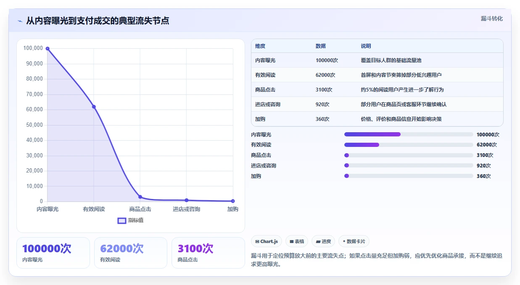This screenshot has width=520, height=285.
Task: Click the 进店或咨询 progress bar
Action: (409, 165)
